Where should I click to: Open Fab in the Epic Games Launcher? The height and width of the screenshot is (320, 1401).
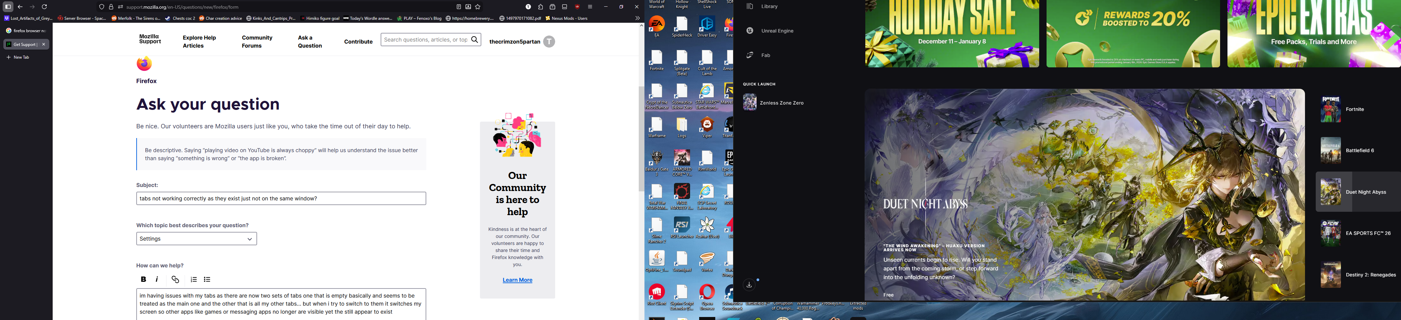(x=758, y=55)
